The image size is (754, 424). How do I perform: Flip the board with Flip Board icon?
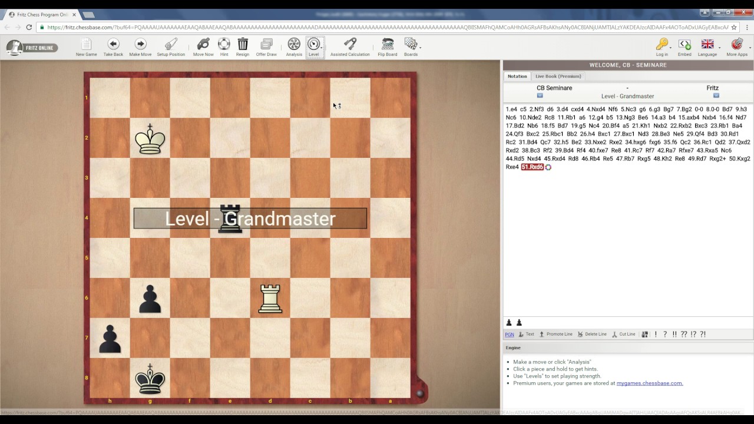388,44
